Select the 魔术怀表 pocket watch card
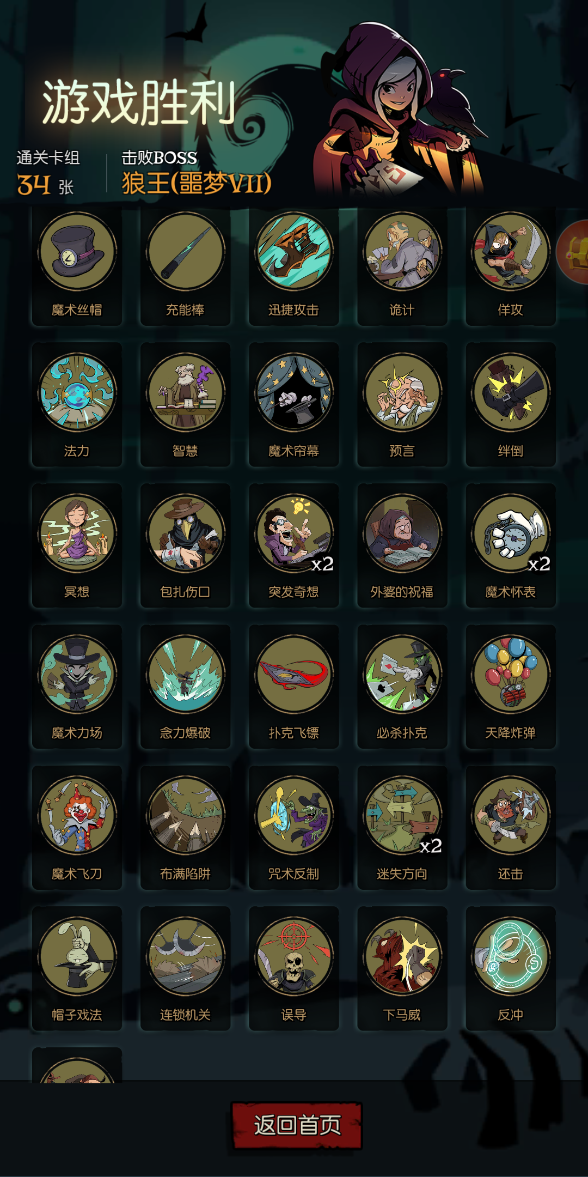Viewport: 588px width, 1177px height. tap(511, 545)
